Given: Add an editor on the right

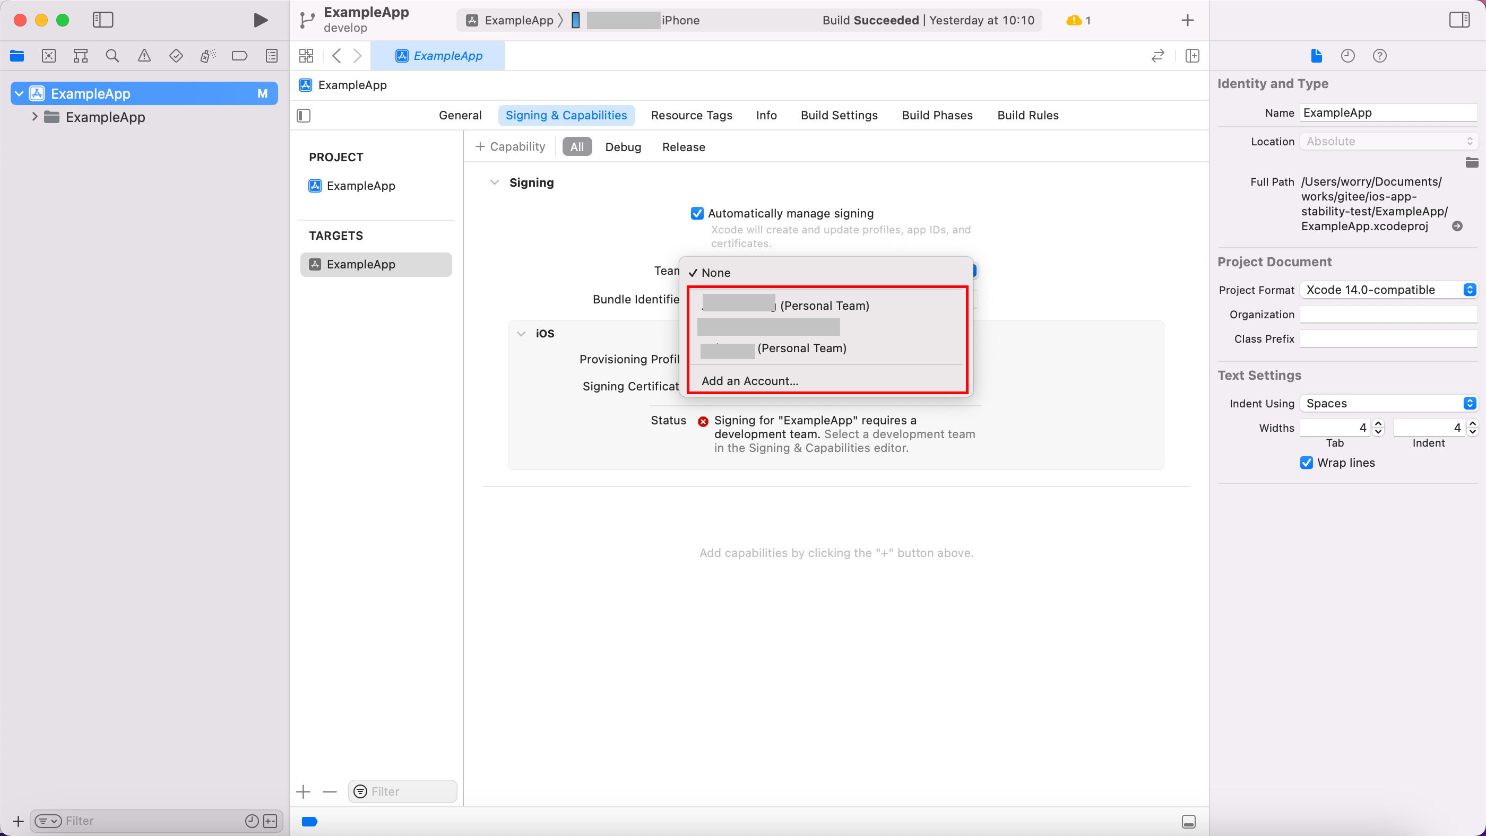Looking at the screenshot, I should (x=1193, y=56).
